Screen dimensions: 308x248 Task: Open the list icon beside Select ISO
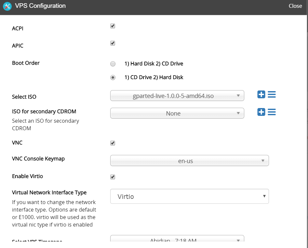point(272,95)
